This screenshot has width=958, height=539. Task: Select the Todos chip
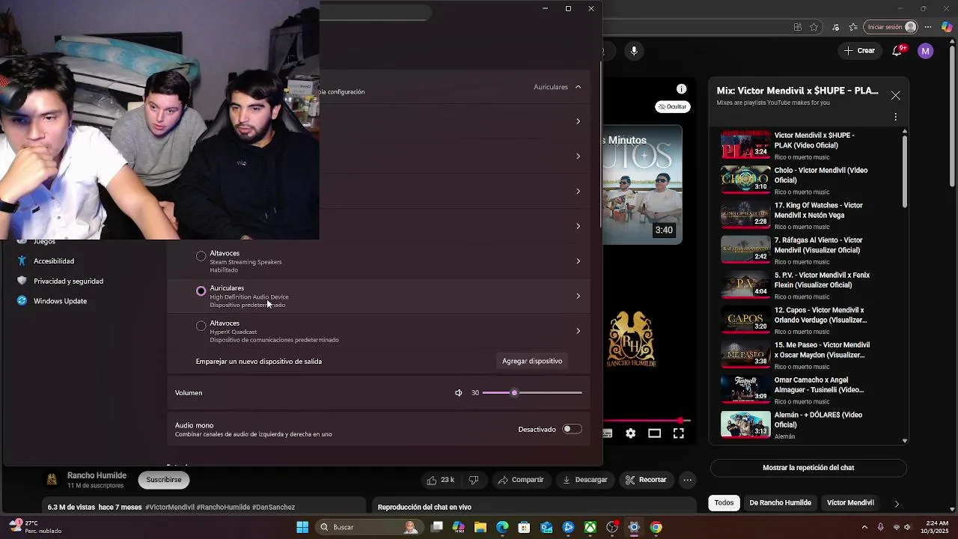click(724, 503)
